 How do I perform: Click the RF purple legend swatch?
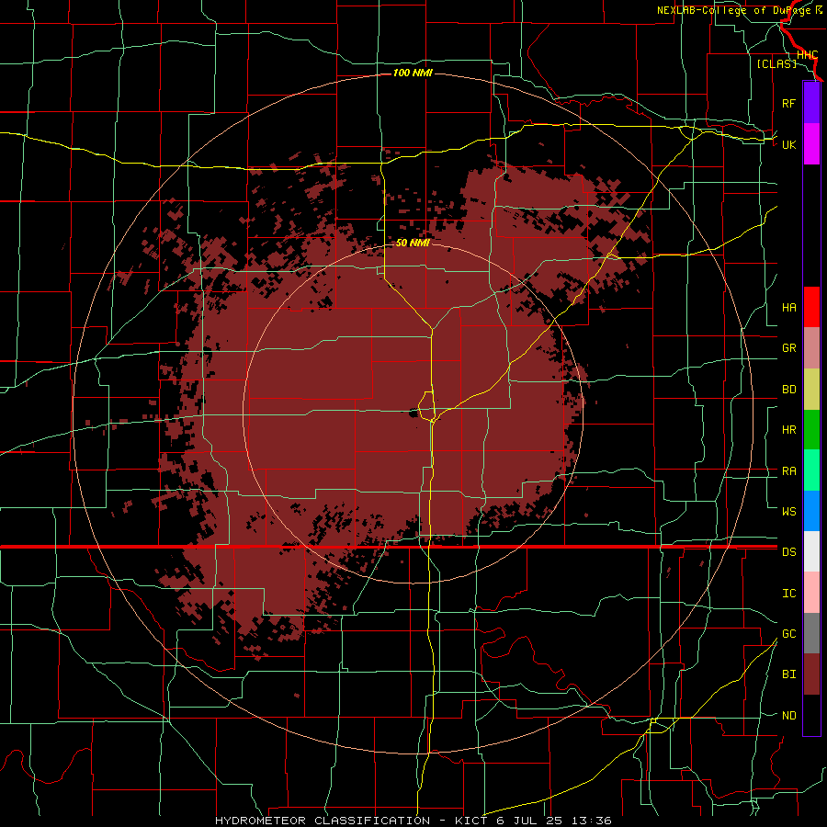pos(811,103)
